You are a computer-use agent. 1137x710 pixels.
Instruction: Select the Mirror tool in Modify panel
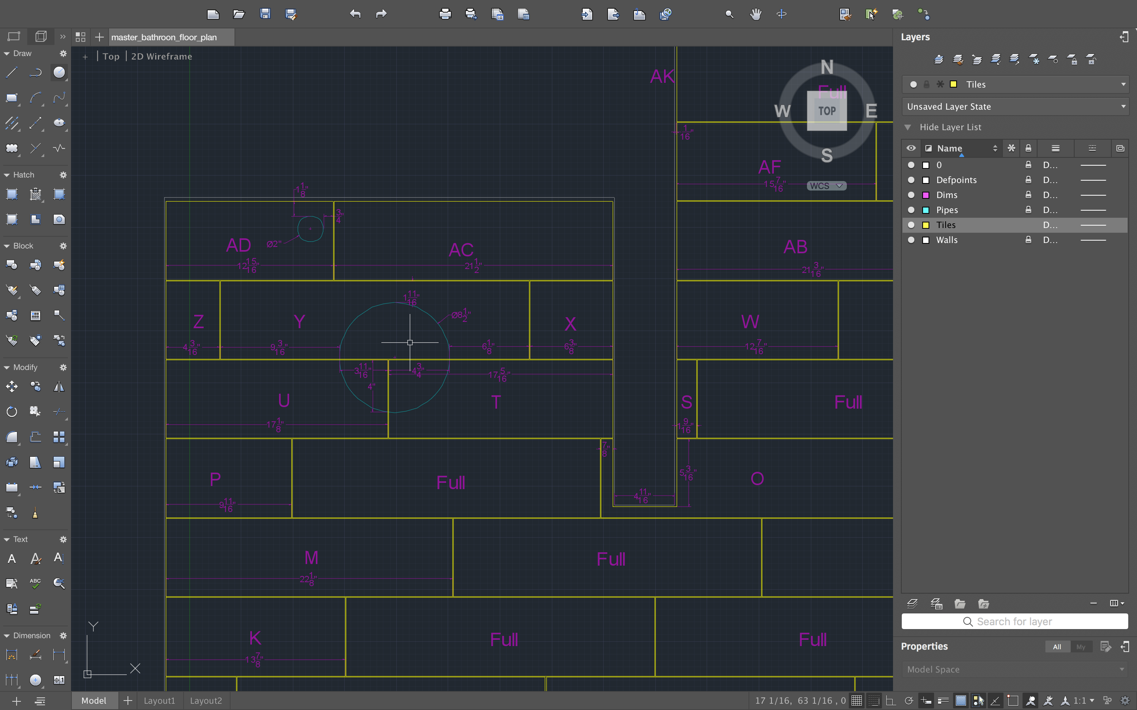click(59, 387)
